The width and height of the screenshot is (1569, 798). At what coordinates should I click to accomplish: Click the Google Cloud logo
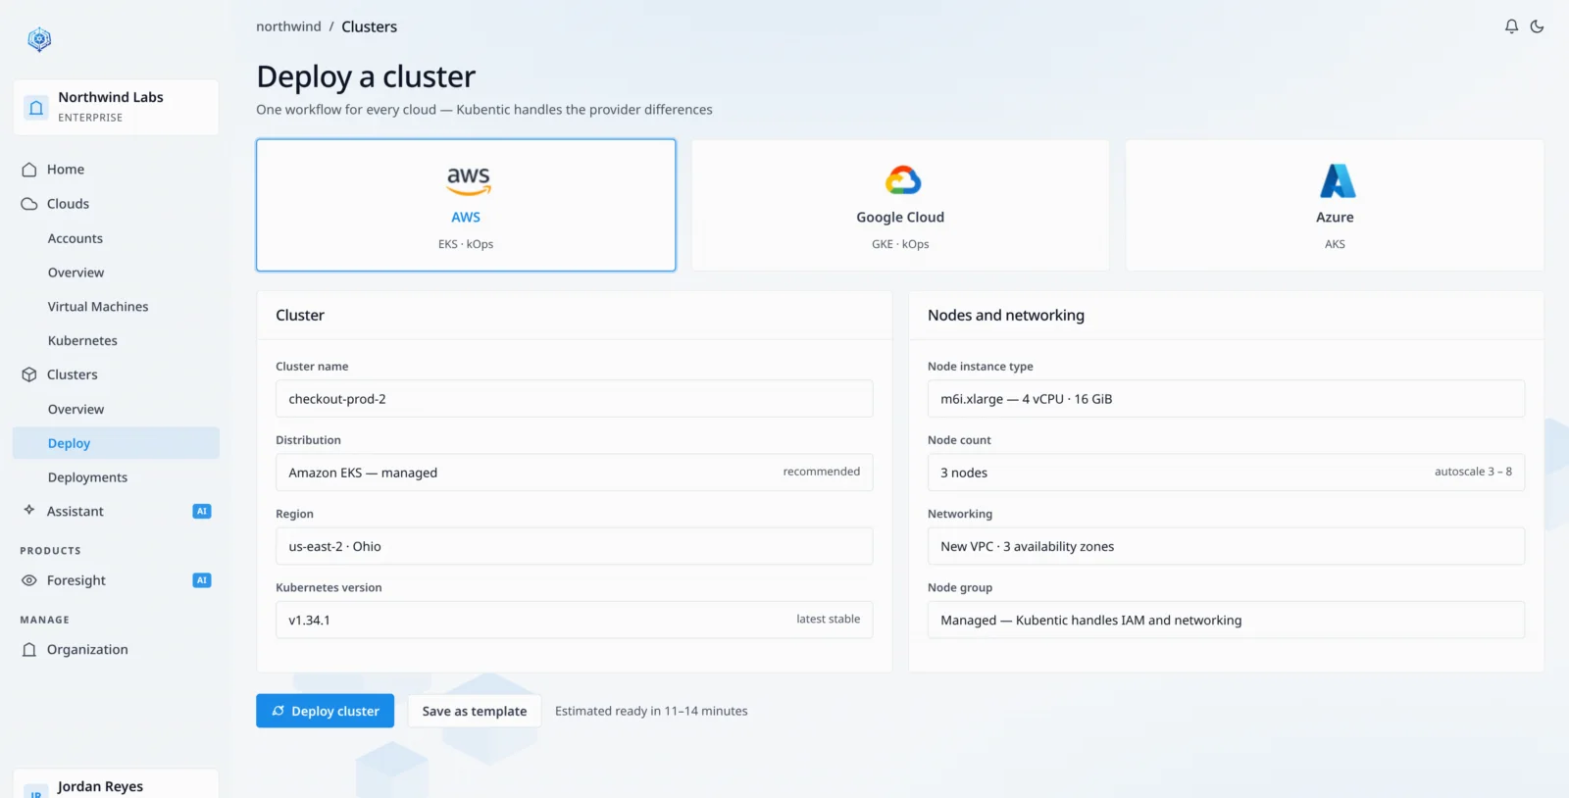coord(902,180)
